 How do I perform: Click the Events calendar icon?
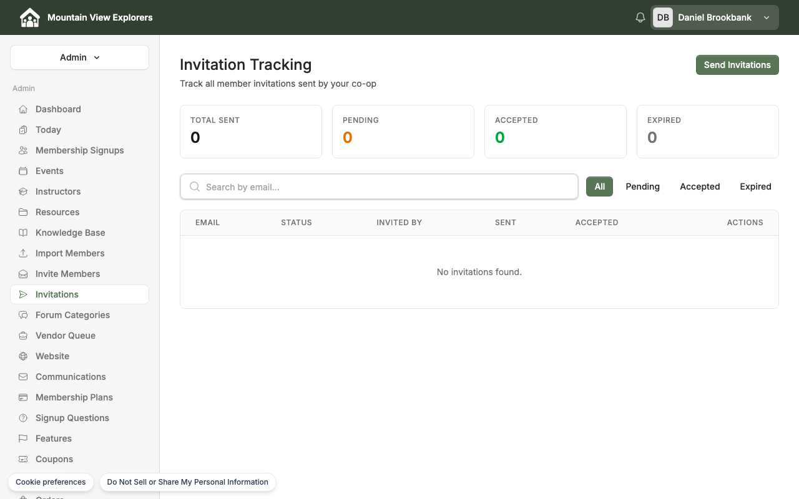(23, 171)
